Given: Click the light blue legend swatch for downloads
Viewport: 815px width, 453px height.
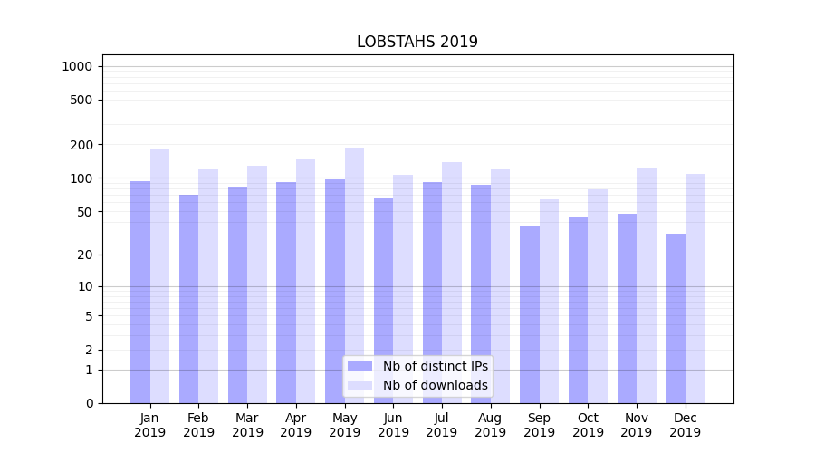Looking at the screenshot, I should pos(360,385).
